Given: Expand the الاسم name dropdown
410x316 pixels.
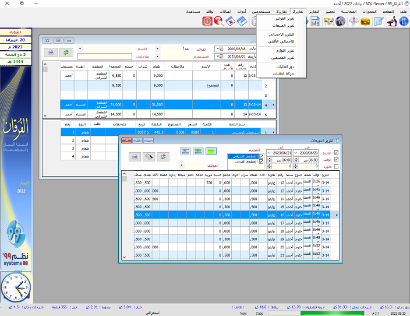Looking at the screenshot, I should point(80,49).
